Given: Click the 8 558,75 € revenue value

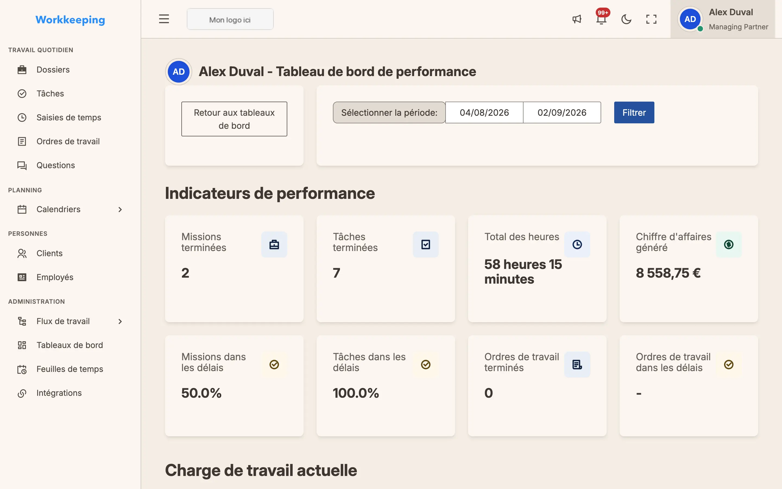Looking at the screenshot, I should pos(668,273).
